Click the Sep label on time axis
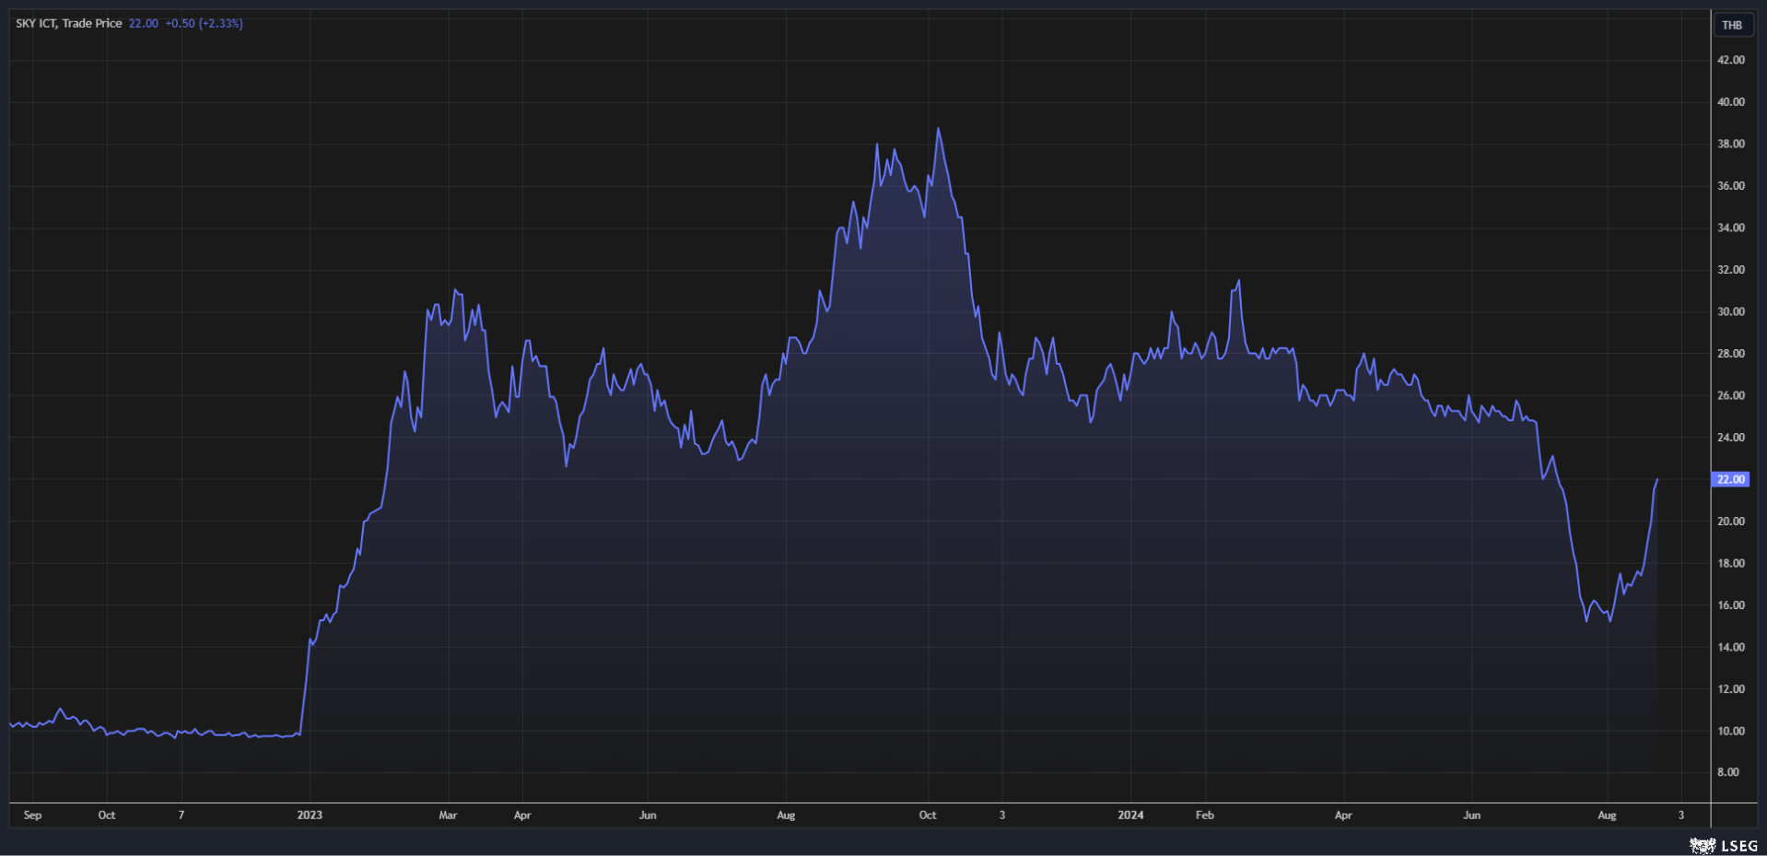1767x856 pixels. pos(32,815)
